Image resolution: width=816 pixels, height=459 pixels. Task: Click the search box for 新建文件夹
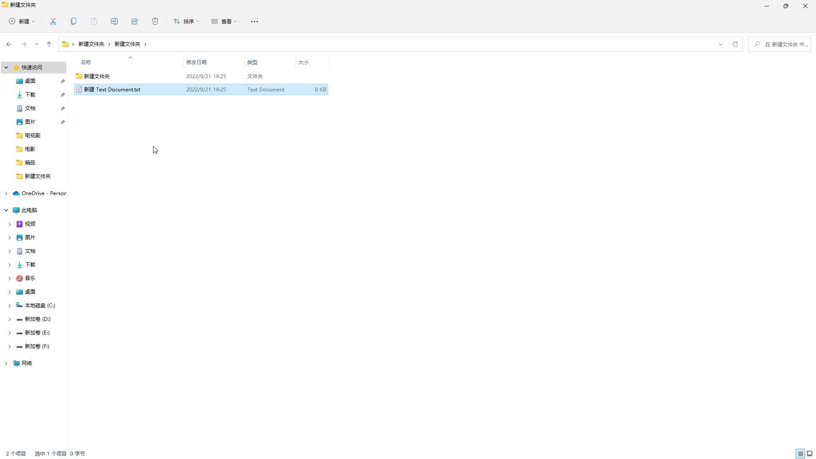pyautogui.click(x=782, y=44)
